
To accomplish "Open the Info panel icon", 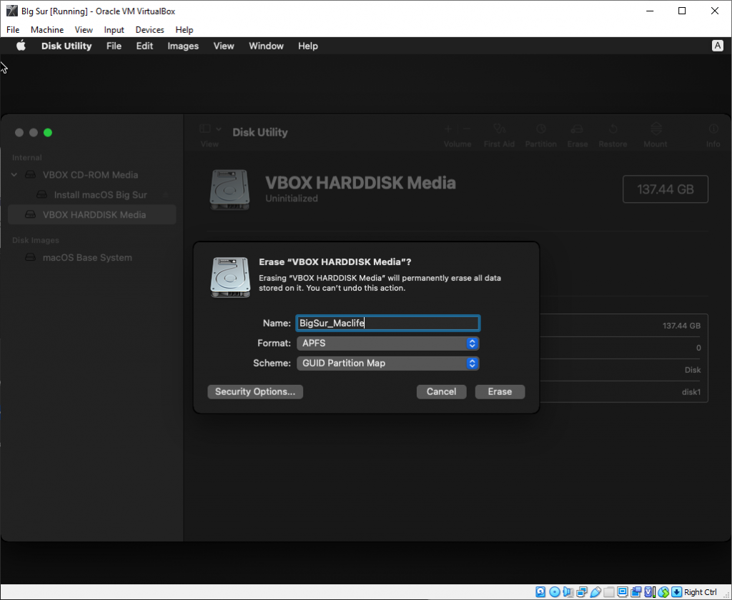I will tap(713, 134).
